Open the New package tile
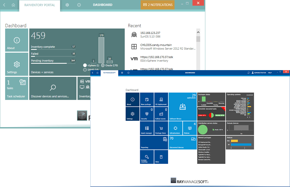Image resolution: width=290 pixels, height=187 pixels. pos(147,99)
